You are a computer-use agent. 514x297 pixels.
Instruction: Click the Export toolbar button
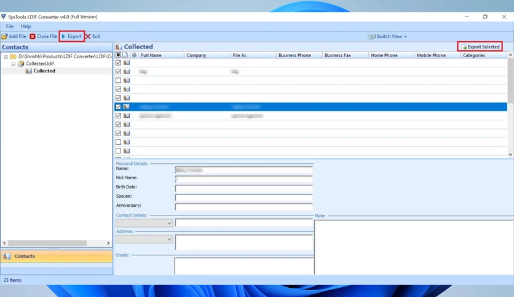tap(72, 36)
